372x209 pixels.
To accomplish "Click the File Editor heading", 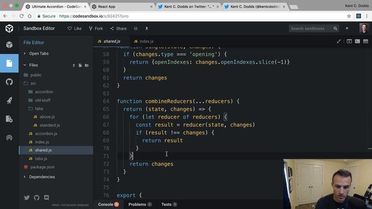I will click(34, 42).
